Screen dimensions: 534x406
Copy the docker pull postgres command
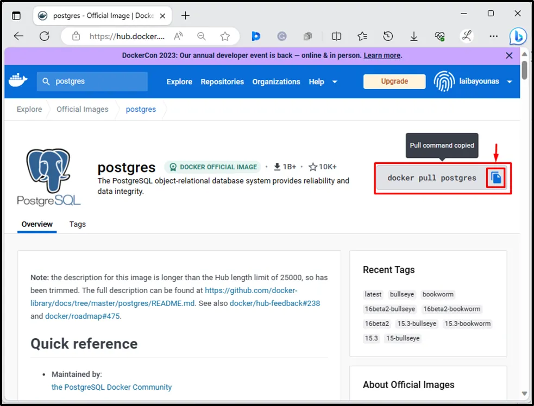pyautogui.click(x=496, y=178)
